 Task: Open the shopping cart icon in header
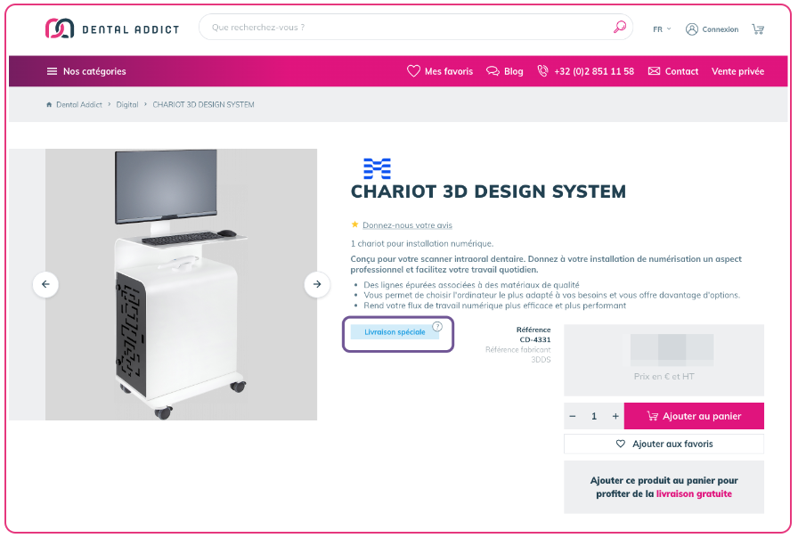[758, 29]
